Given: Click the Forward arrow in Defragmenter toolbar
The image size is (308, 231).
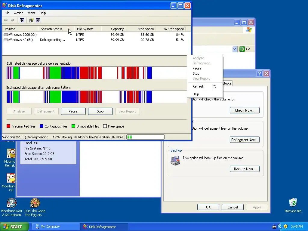Looking at the screenshot, I should coord(13,20).
